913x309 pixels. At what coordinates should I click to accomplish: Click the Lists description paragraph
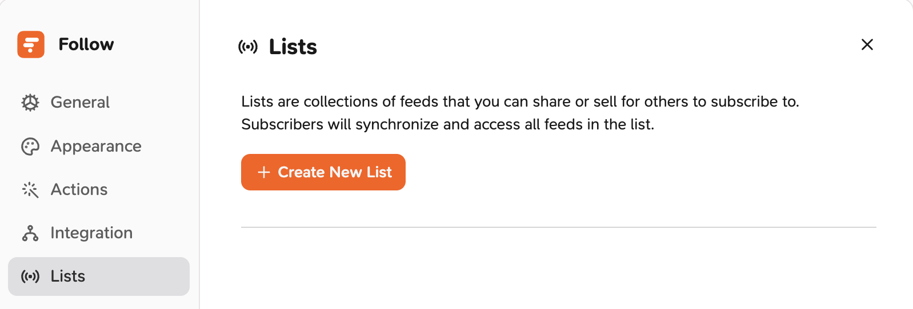520,113
